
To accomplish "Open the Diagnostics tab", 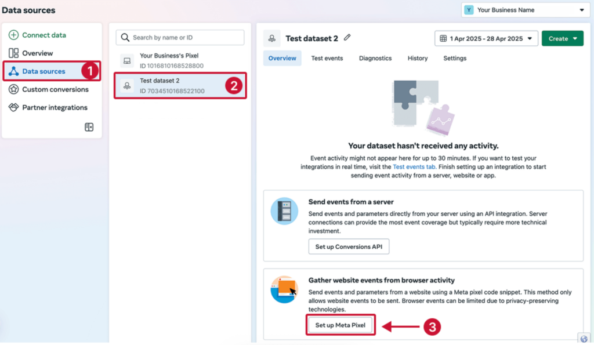I will 375,59.
